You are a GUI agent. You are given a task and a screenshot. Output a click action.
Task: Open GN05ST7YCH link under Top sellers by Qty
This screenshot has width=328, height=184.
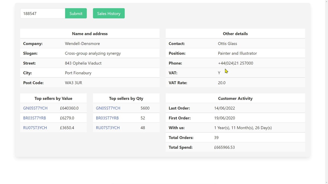coord(108,108)
